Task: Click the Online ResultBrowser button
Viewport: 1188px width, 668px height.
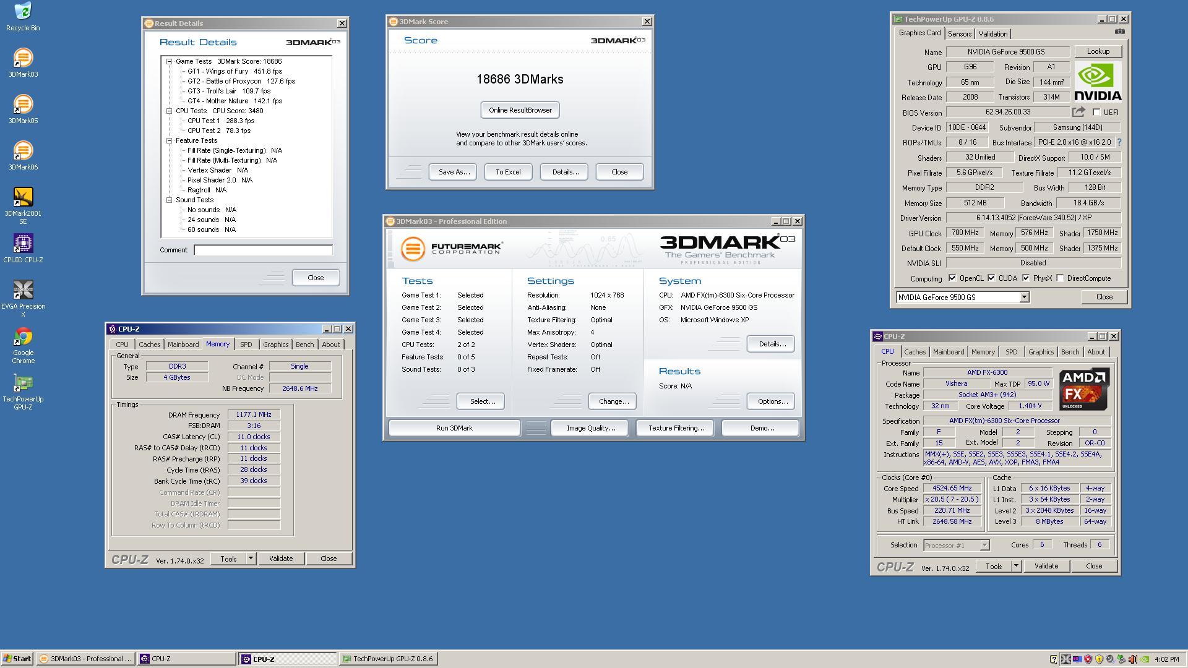Action: point(520,110)
